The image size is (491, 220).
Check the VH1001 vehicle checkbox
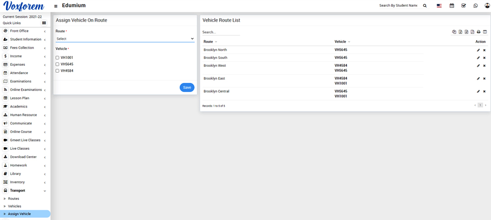pos(57,58)
